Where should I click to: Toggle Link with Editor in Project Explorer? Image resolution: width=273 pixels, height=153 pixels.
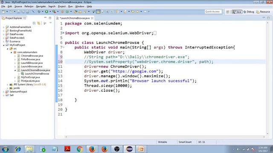coord(39,23)
